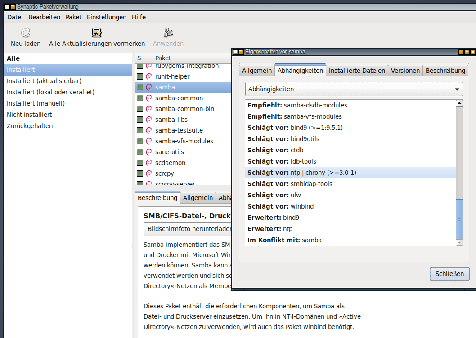Click Debian swirl icon beside samba-common-bin
The height and width of the screenshot is (338, 476).
click(x=149, y=109)
